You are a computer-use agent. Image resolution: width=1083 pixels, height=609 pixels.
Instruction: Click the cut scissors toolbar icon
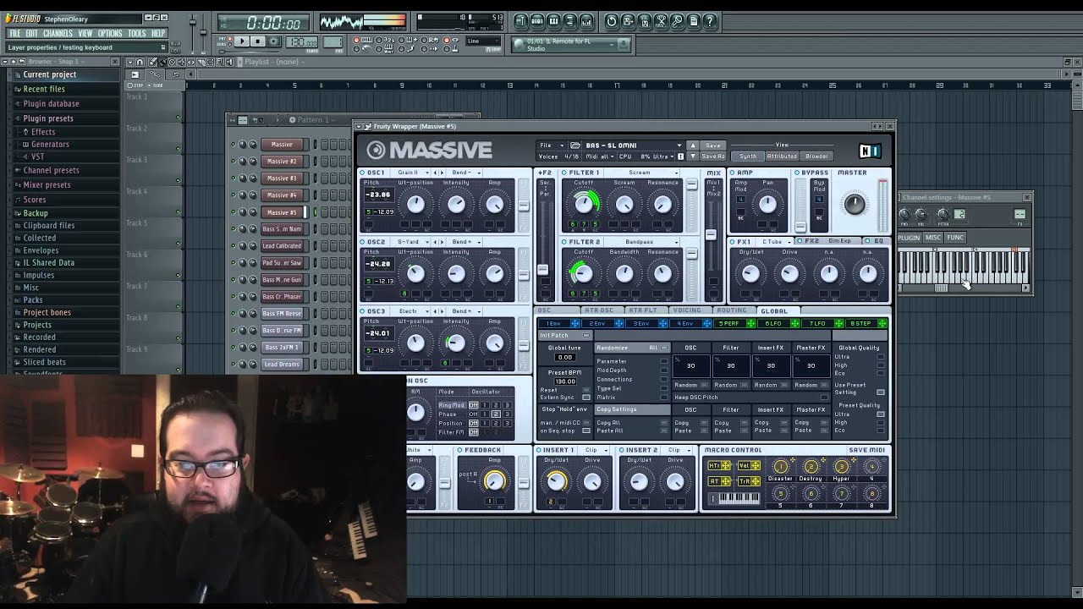[x=661, y=21]
